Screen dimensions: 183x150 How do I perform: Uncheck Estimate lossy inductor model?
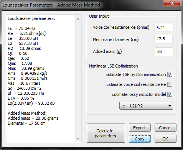click(x=170, y=94)
